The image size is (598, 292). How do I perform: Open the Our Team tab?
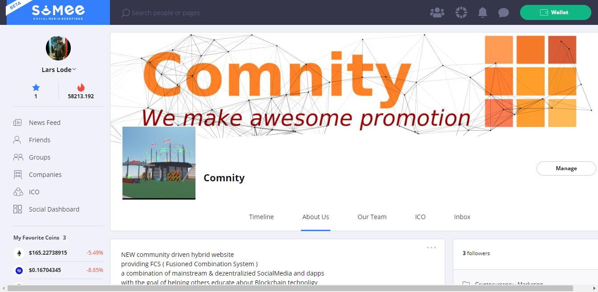(372, 217)
